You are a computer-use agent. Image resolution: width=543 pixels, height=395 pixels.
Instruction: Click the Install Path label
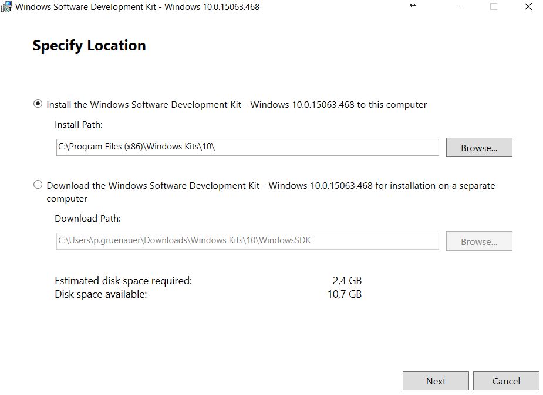pos(79,124)
